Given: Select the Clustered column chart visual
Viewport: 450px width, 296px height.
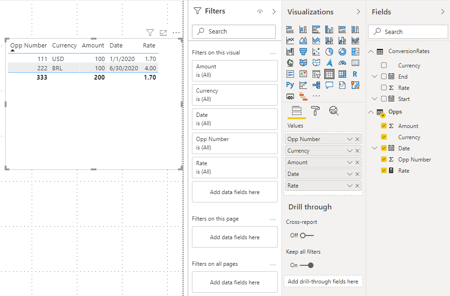Looking at the screenshot, I should (x=329, y=29).
